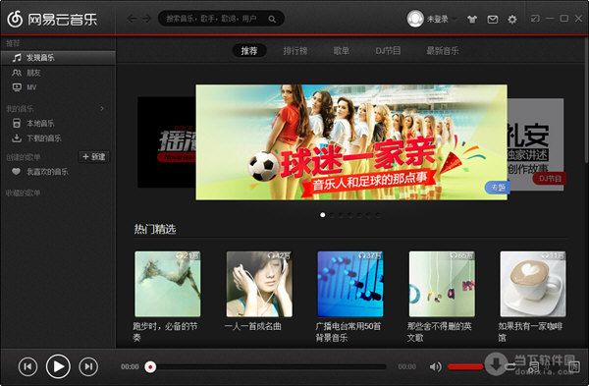The height and width of the screenshot is (386, 589).
Task: Expand the 未登录 account dropdown arrow
Action: coord(455,19)
